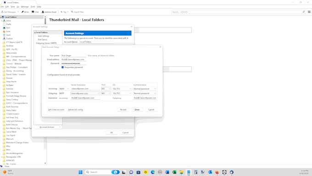Open Microsoft Edge from the taskbar
312x176 pixels.
153,172
